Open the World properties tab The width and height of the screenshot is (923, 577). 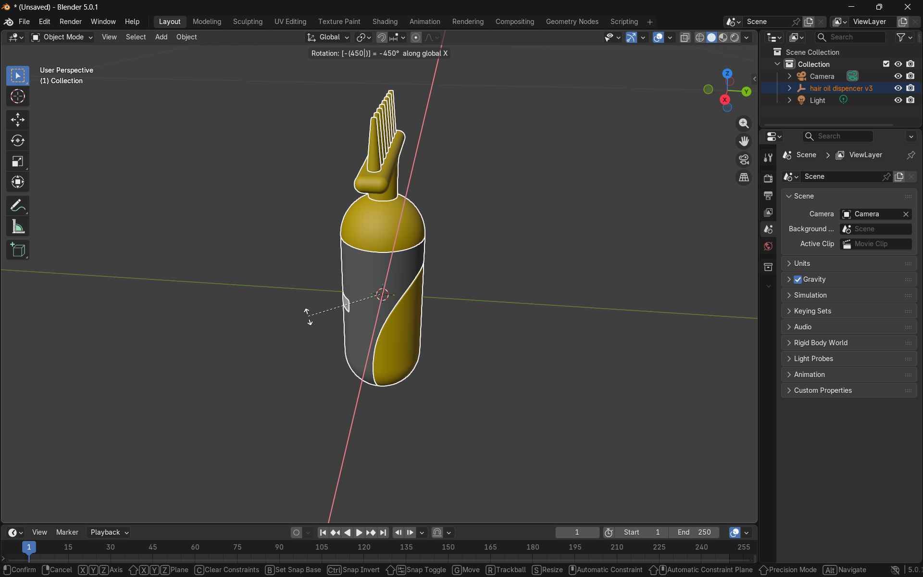768,246
